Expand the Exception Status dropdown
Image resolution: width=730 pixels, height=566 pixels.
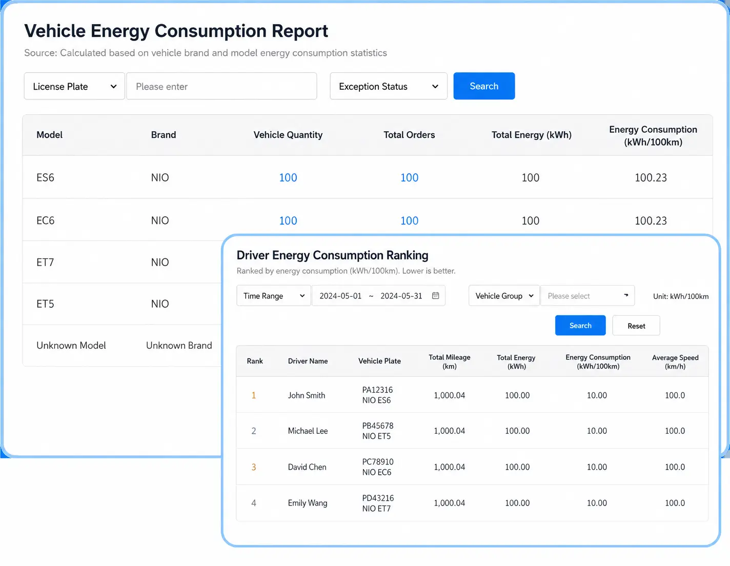389,86
